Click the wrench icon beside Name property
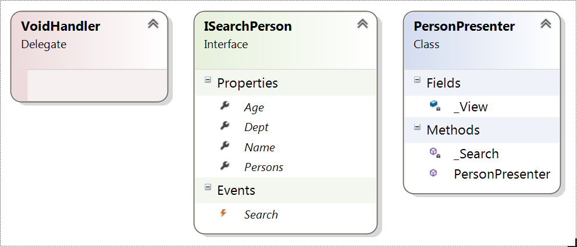The height and width of the screenshot is (247, 577). pyautogui.click(x=225, y=147)
